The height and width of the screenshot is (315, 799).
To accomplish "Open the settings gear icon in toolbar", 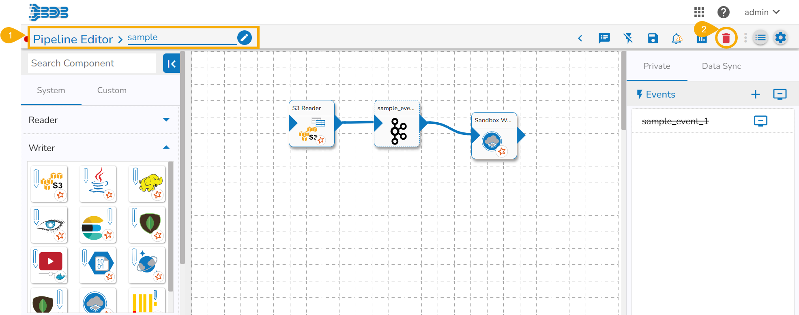I will pos(780,38).
